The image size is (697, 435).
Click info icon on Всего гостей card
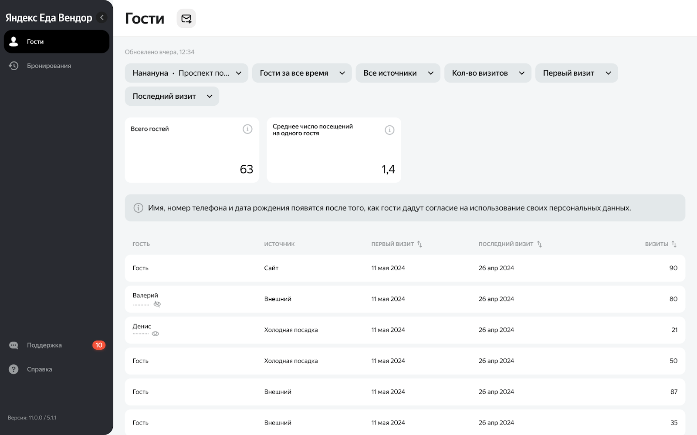point(247,129)
